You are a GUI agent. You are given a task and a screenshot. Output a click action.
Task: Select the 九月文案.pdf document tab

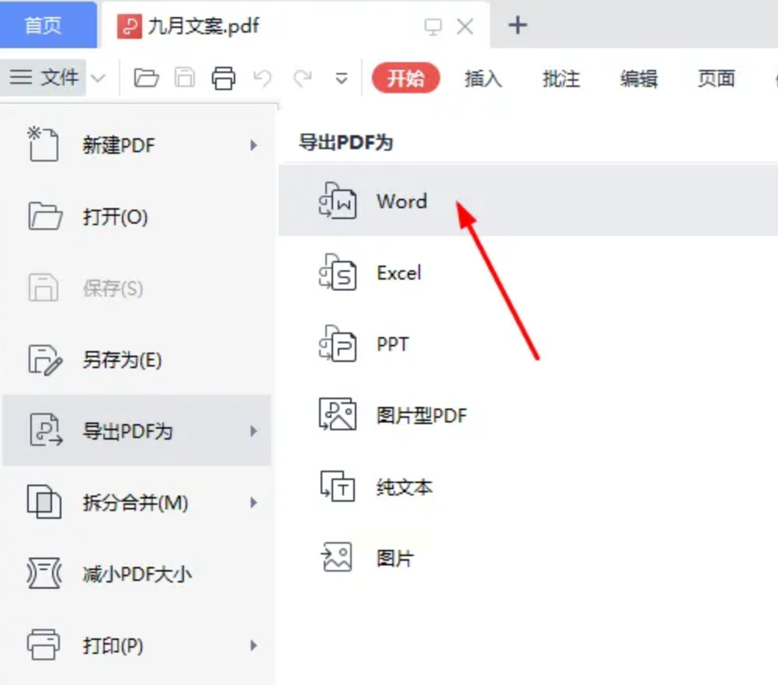click(296, 26)
